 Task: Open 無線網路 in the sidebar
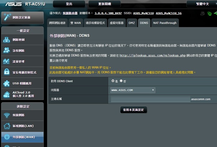[22, 115]
